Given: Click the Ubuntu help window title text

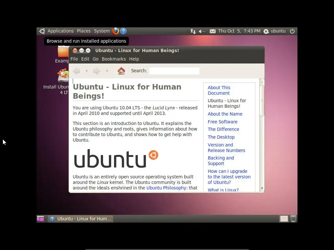Looking at the screenshot, I should pyautogui.click(x=137, y=50).
